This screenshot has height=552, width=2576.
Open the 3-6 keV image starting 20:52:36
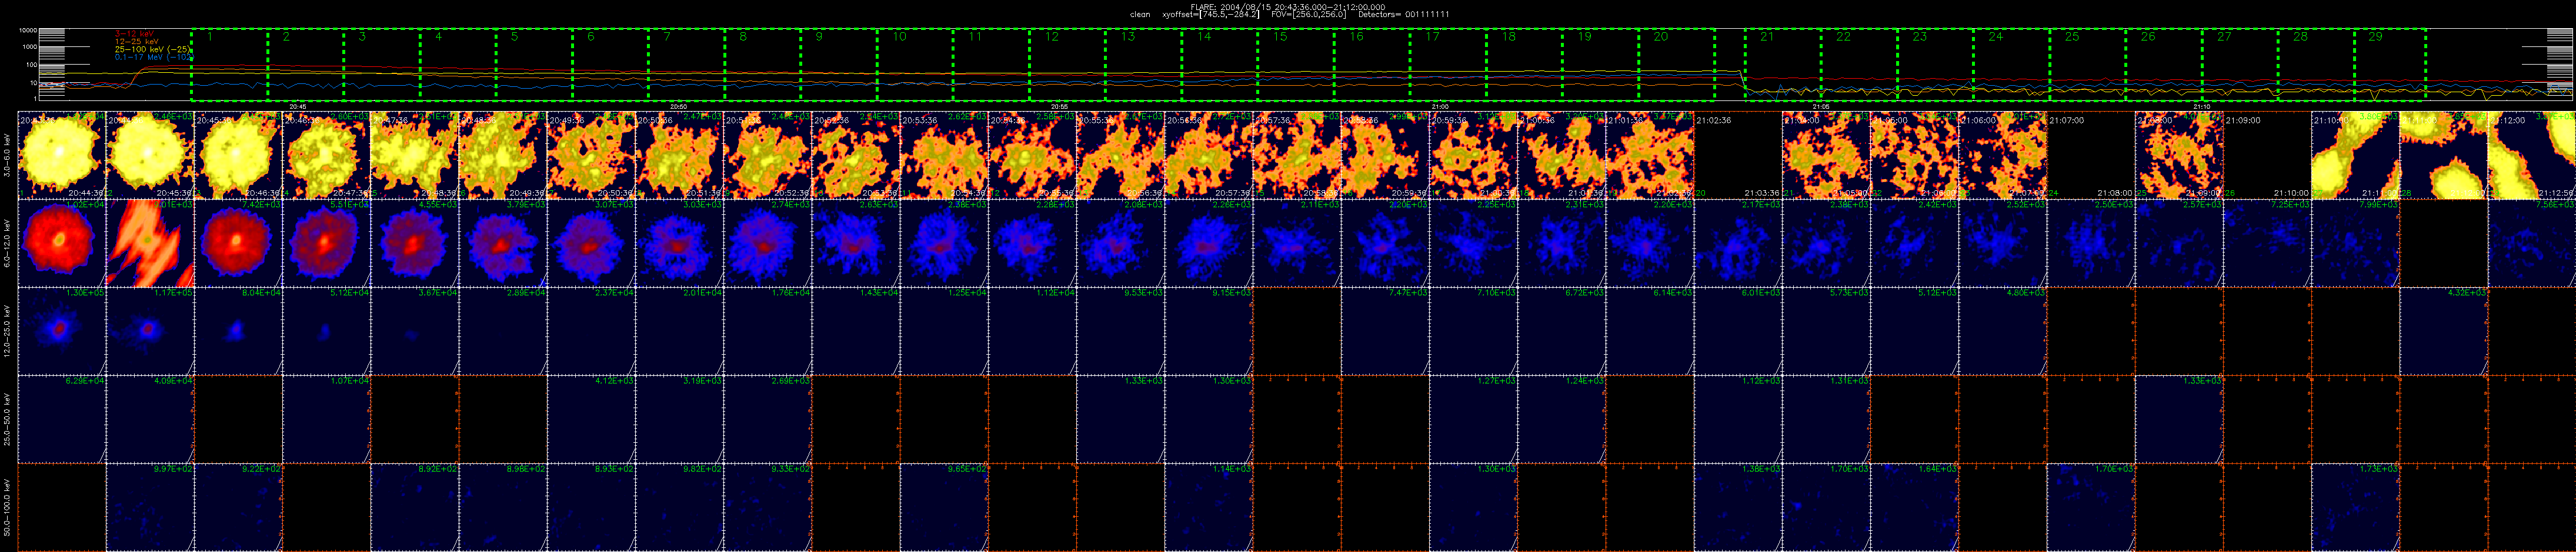(856, 154)
